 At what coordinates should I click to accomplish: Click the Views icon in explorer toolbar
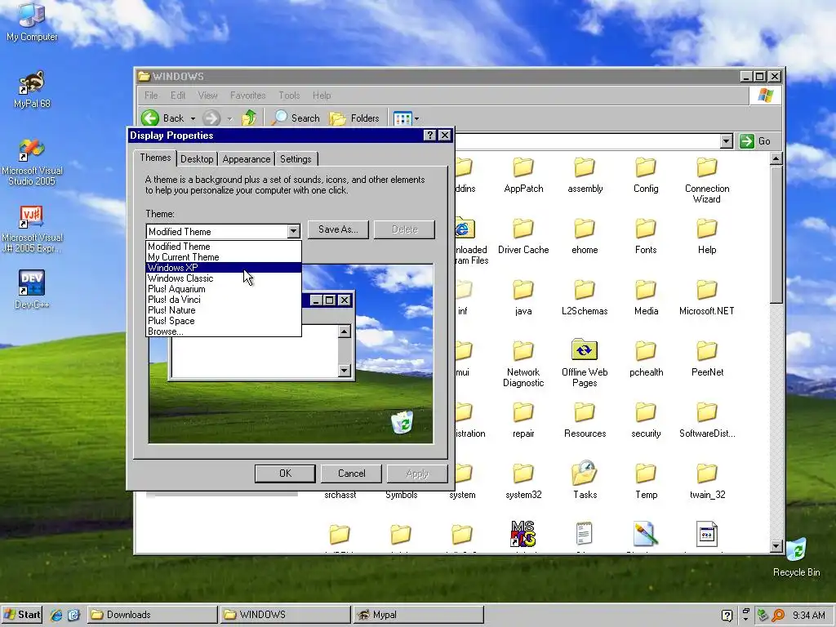point(402,118)
